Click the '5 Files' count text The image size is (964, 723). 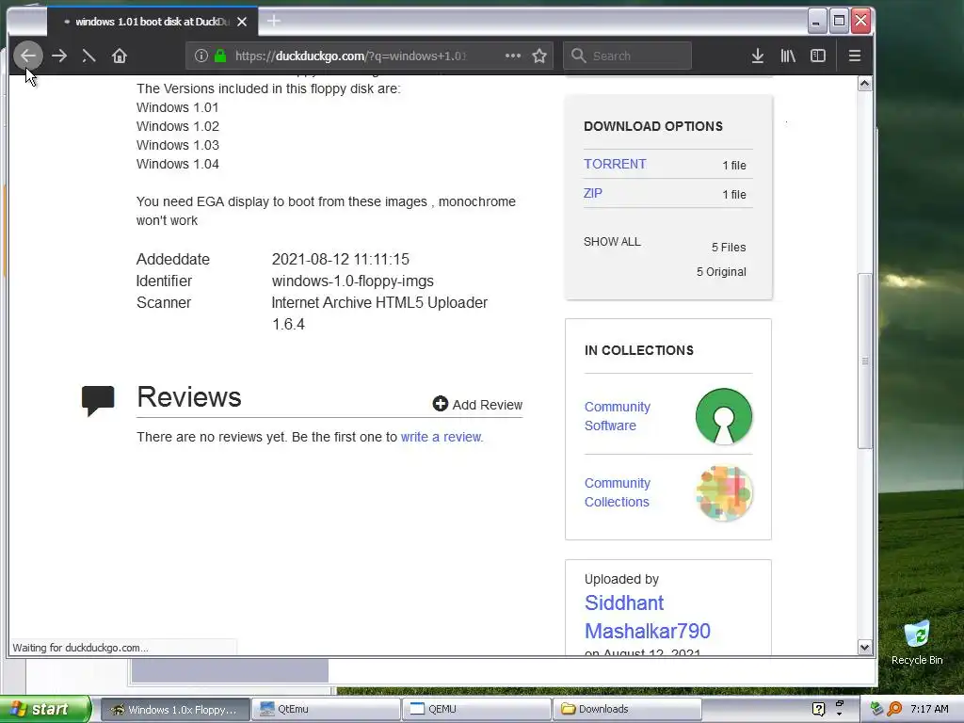point(729,248)
